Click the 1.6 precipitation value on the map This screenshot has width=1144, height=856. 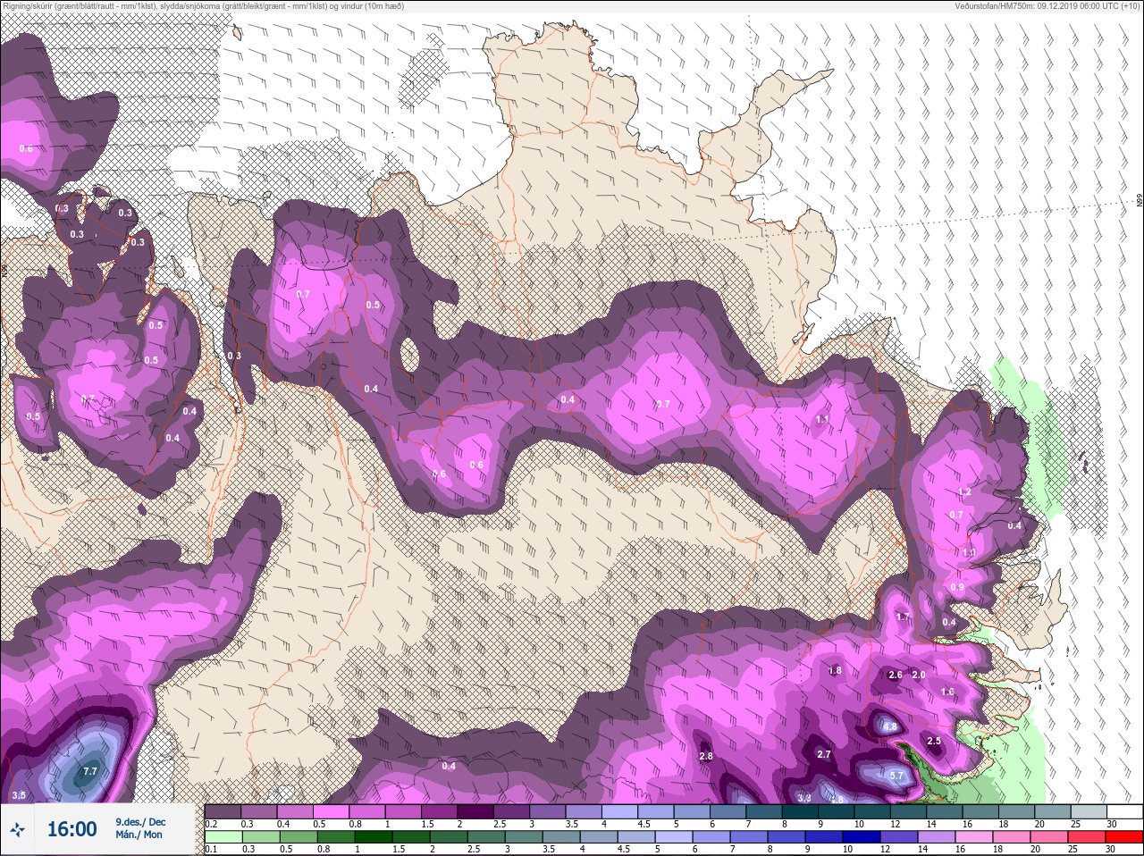pos(947,692)
